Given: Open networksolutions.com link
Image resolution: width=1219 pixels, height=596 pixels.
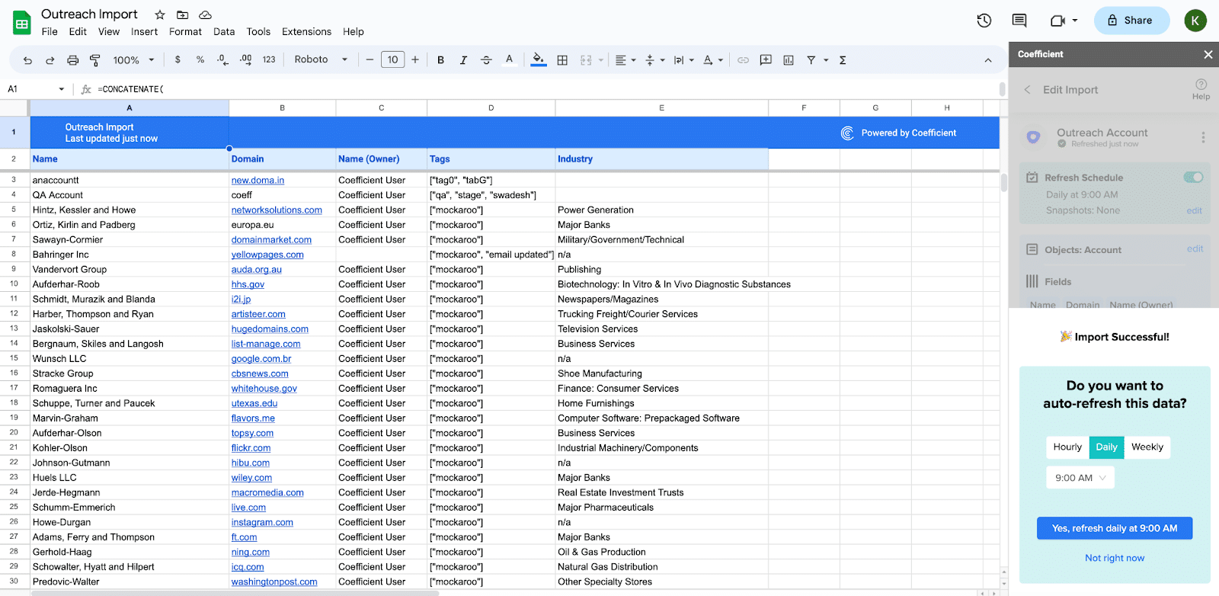Looking at the screenshot, I should (x=277, y=210).
